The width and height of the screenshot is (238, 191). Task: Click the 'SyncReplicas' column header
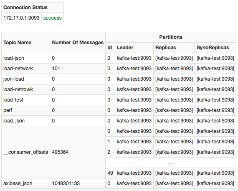(215, 48)
